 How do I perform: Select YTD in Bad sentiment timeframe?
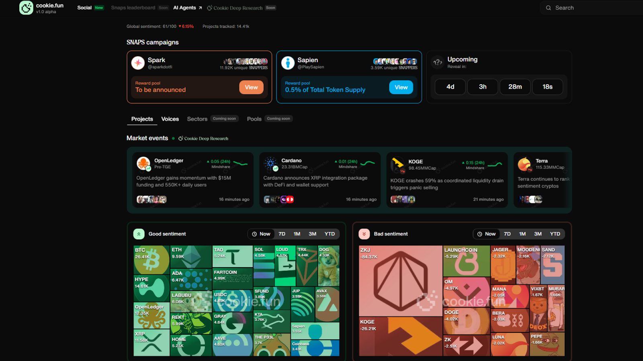click(x=555, y=234)
